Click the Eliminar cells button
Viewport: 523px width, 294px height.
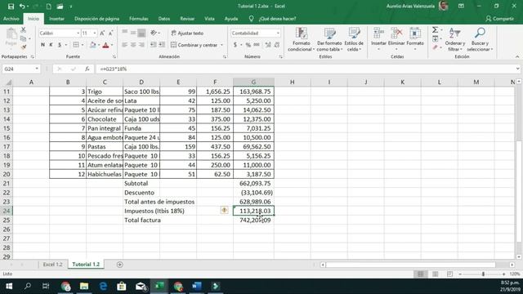(x=396, y=39)
